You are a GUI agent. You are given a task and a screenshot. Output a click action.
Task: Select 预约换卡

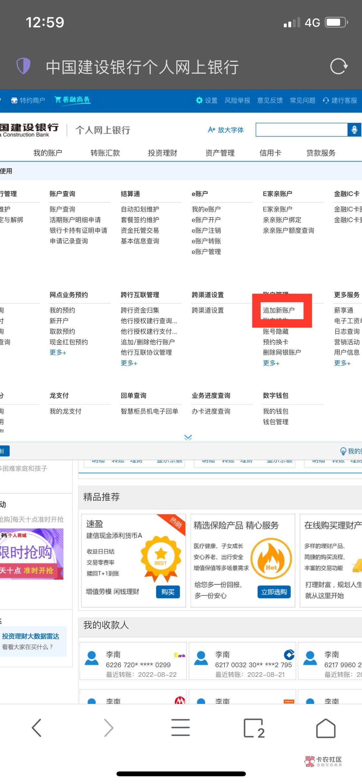point(276,342)
